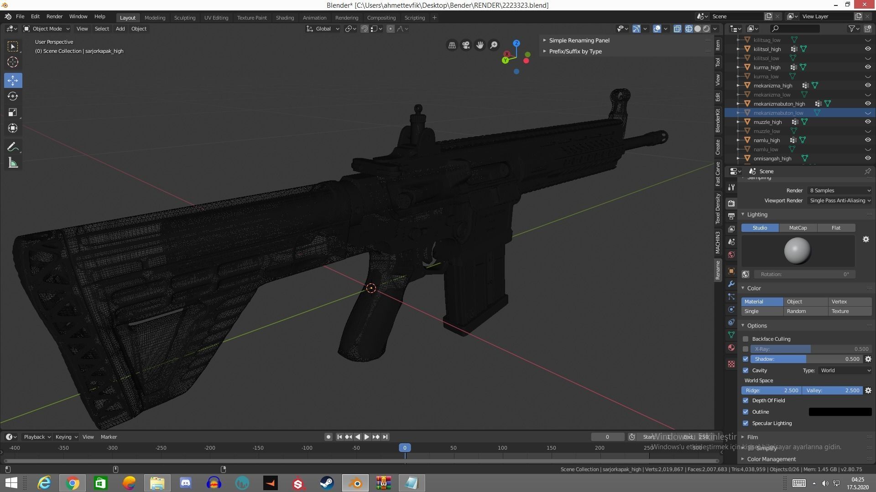Select the Rotate tool

tap(13, 96)
